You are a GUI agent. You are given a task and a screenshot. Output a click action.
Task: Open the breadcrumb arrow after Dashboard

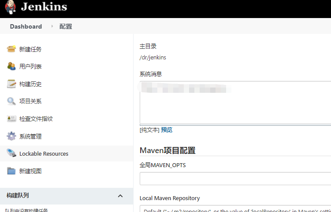tap(52, 26)
